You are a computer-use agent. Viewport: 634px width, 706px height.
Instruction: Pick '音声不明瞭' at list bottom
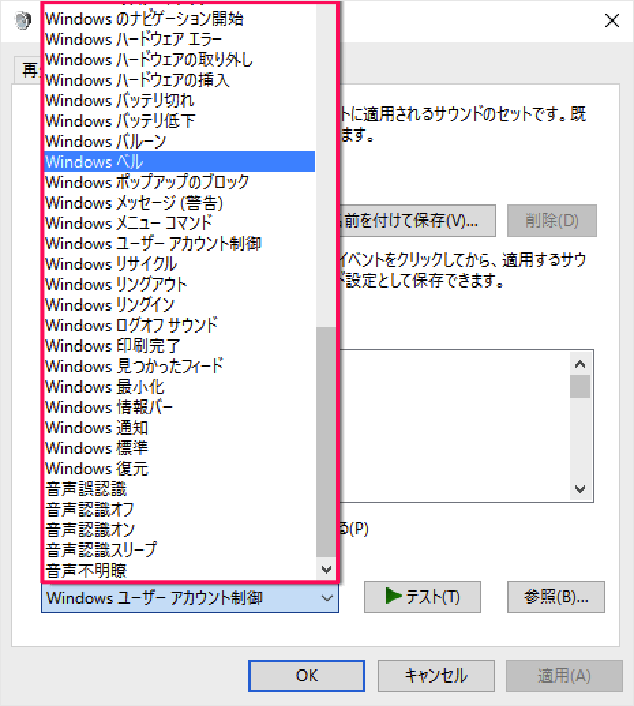180,570
